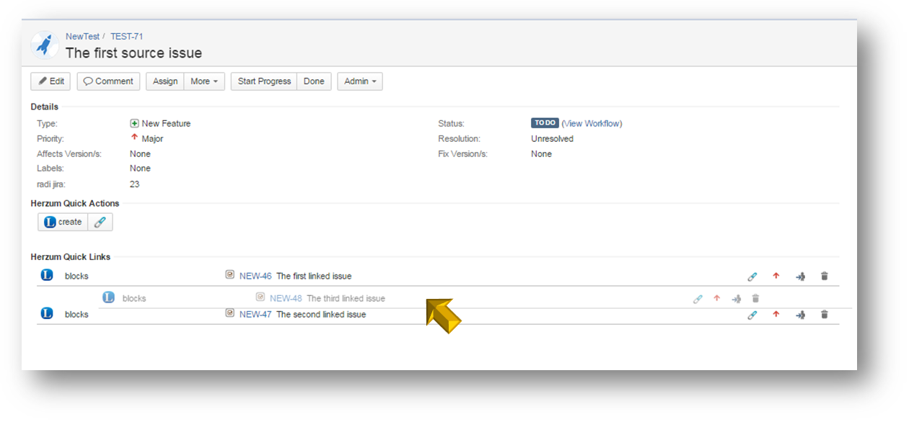Open the View Workflow link

592,124
